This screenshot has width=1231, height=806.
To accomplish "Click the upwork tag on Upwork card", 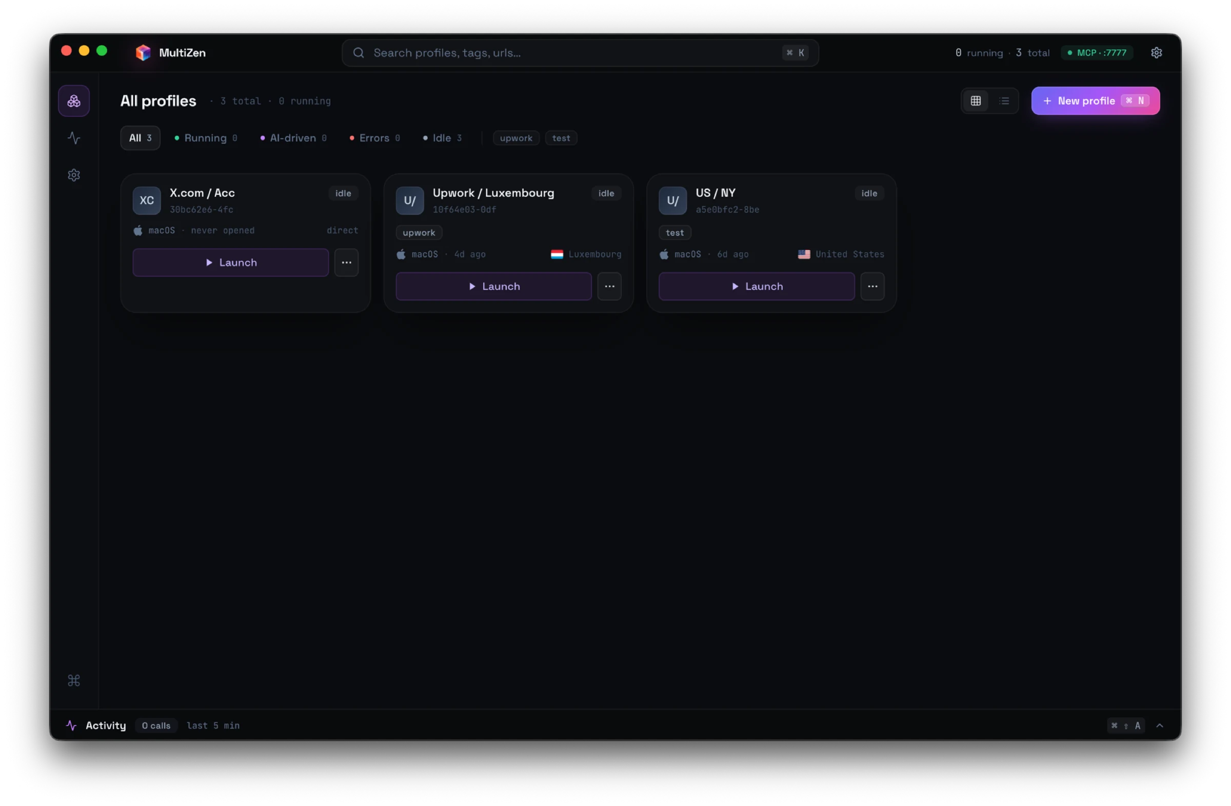I will [419, 233].
